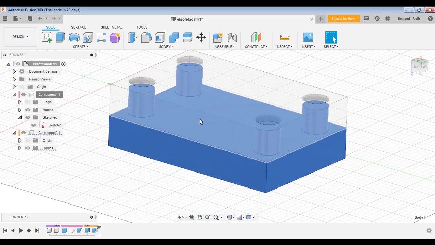Viewport: 435px width, 245px height.
Task: Select the Shell tool
Action: pyautogui.click(x=160, y=37)
